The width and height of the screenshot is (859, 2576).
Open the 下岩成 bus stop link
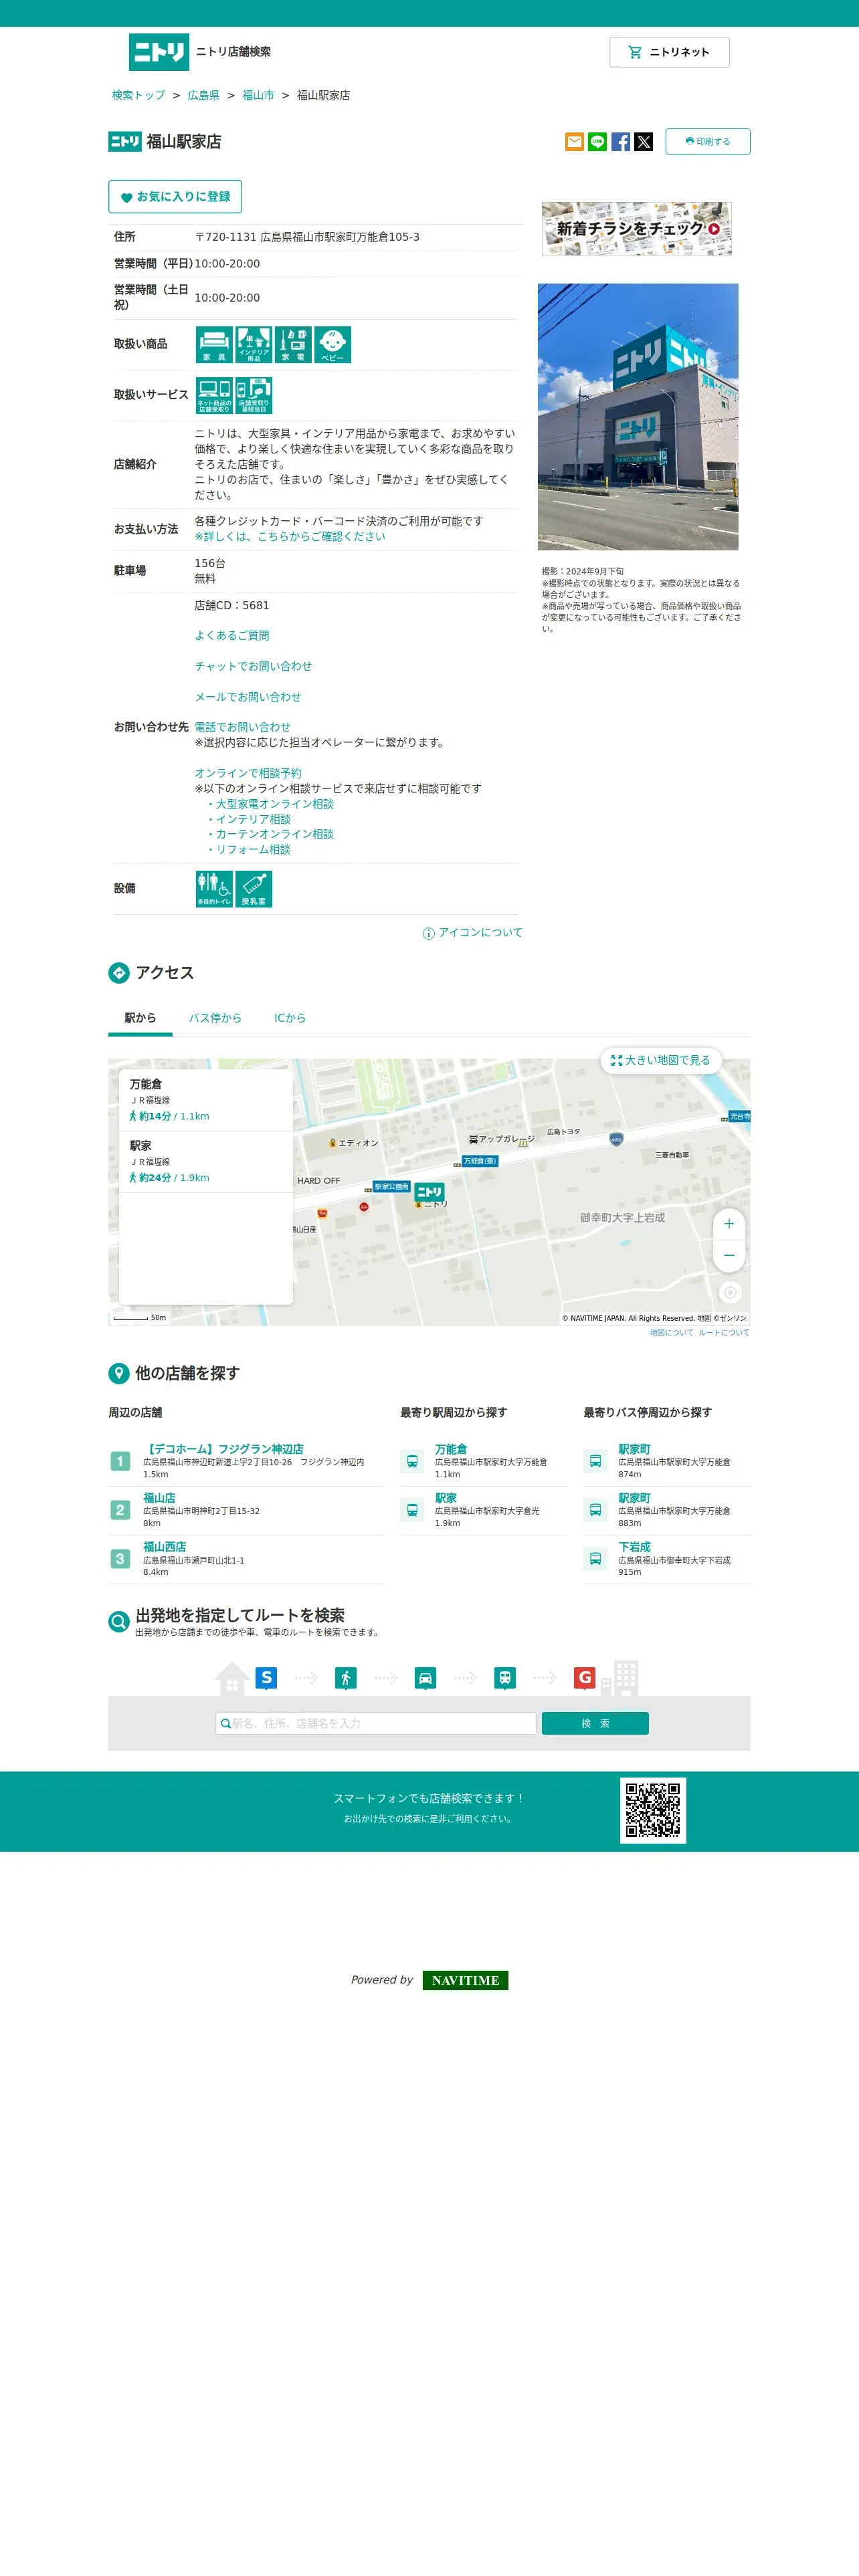[x=634, y=1547]
